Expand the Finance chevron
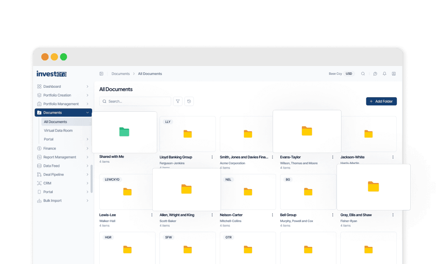Viewport: 443px width, 264px height. [87, 148]
